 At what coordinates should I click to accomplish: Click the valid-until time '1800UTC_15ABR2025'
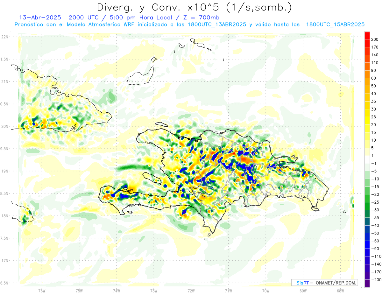point(335,25)
